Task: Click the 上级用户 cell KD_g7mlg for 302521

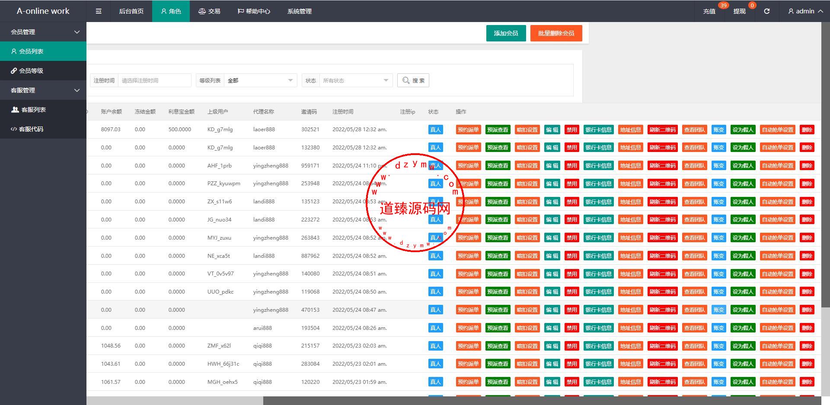Action: (220, 130)
